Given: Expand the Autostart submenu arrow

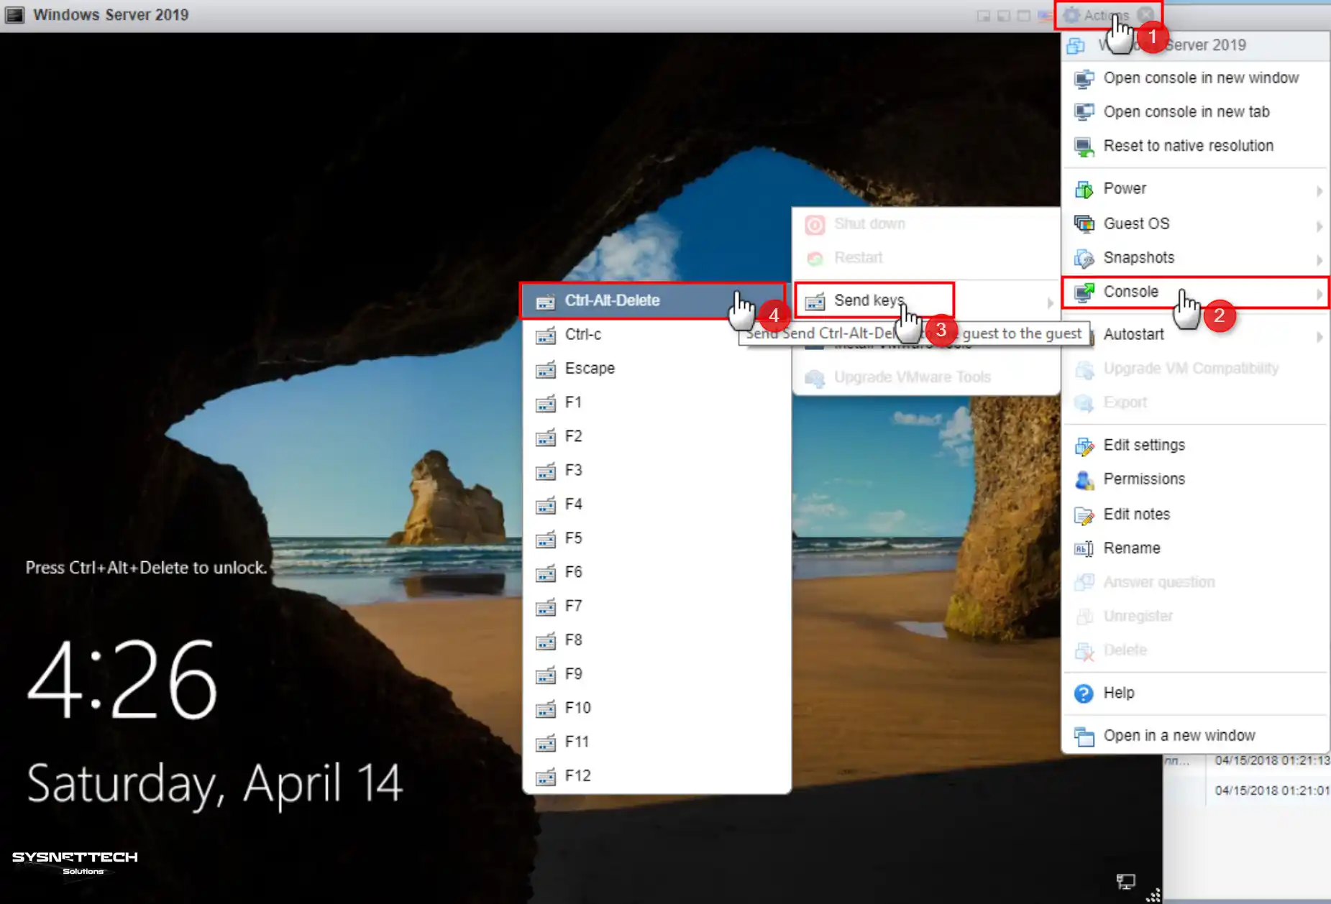Looking at the screenshot, I should click(x=1319, y=336).
